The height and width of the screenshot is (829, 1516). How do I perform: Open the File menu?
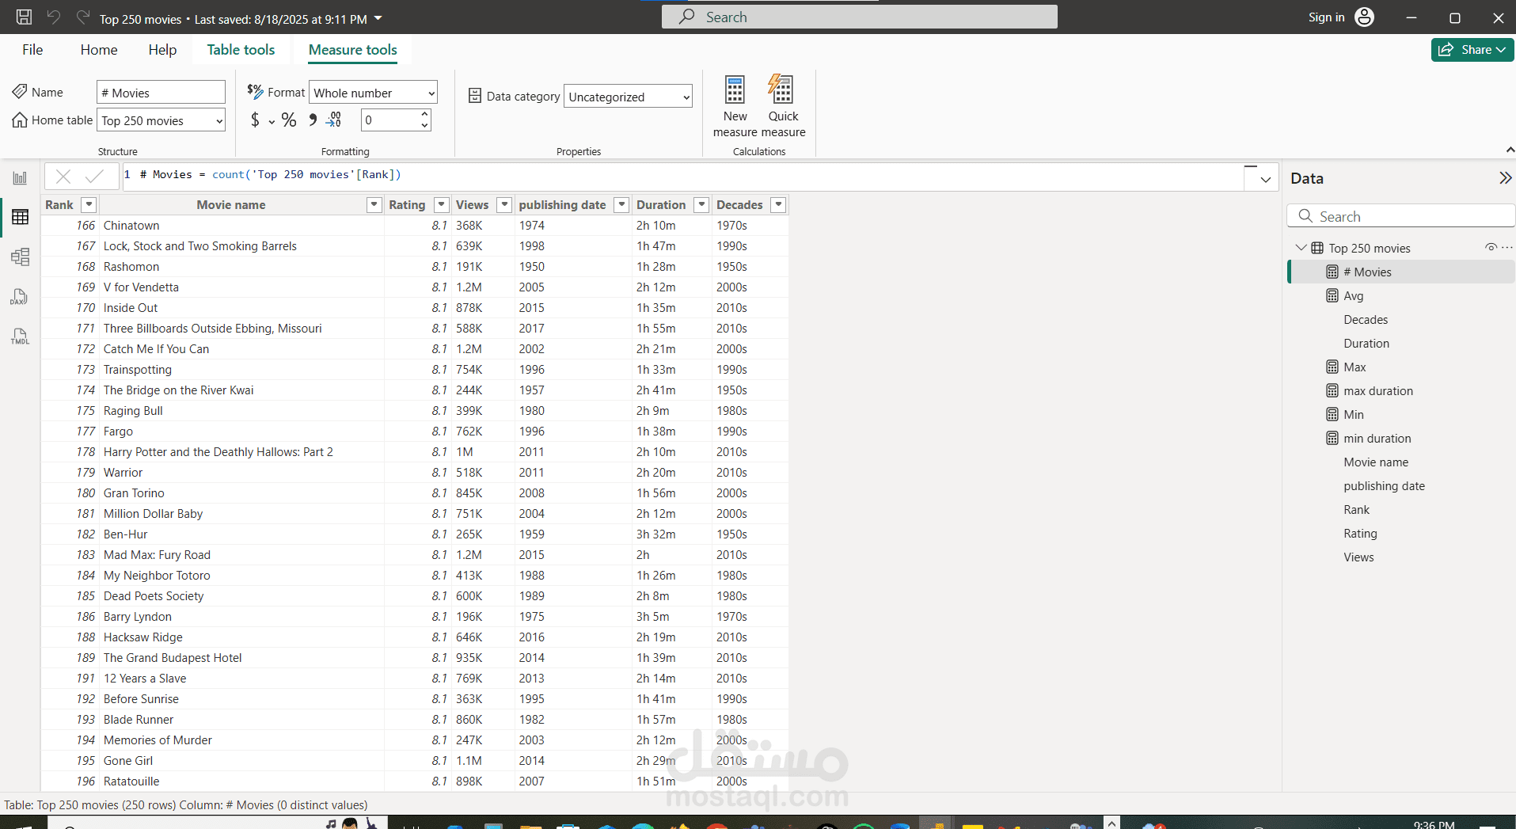coord(32,50)
